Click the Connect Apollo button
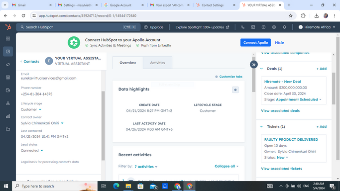The width and height of the screenshot is (340, 191). (x=255, y=42)
